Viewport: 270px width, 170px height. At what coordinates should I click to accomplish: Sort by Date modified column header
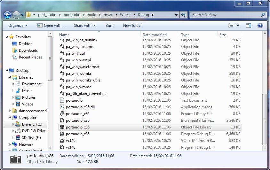[x=155, y=35]
